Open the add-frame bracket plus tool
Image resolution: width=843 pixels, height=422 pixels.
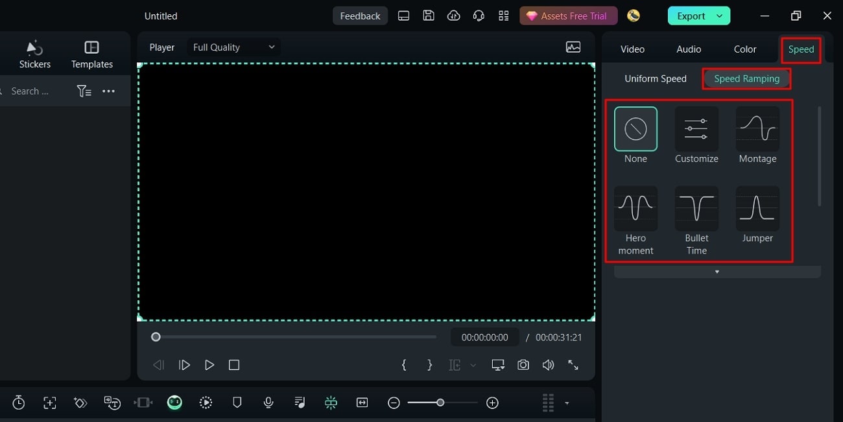click(x=50, y=403)
